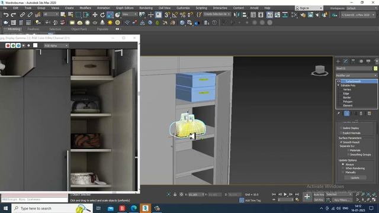The height and width of the screenshot is (213, 379).
Task: Click white color swatch in render window
Action: point(36,46)
